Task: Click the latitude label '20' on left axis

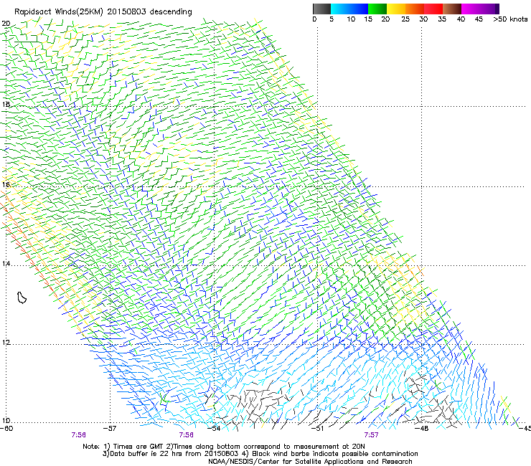Action: coord(6,24)
